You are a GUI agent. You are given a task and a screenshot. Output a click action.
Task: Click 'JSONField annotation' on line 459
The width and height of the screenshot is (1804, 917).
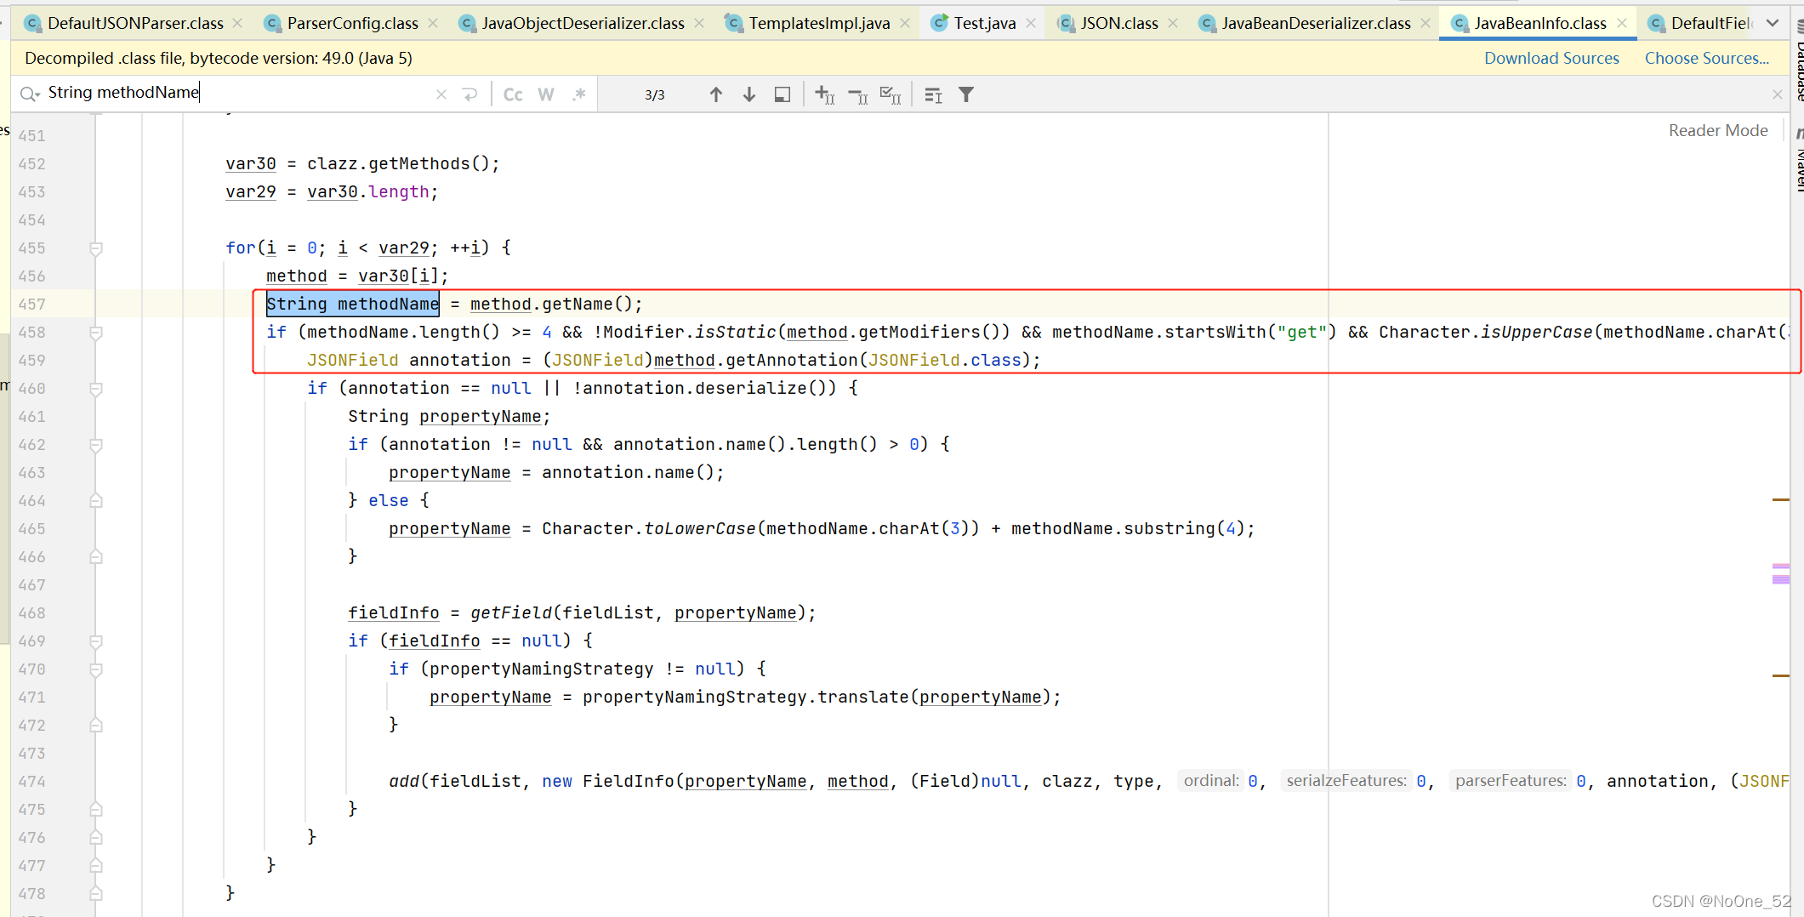409,361
